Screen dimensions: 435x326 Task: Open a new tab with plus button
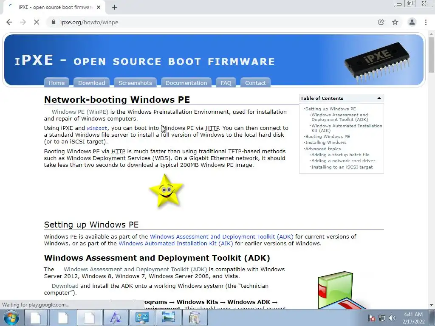(115, 7)
